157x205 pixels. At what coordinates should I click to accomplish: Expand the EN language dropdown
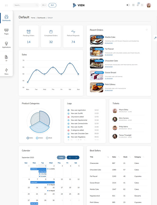coord(44,5)
